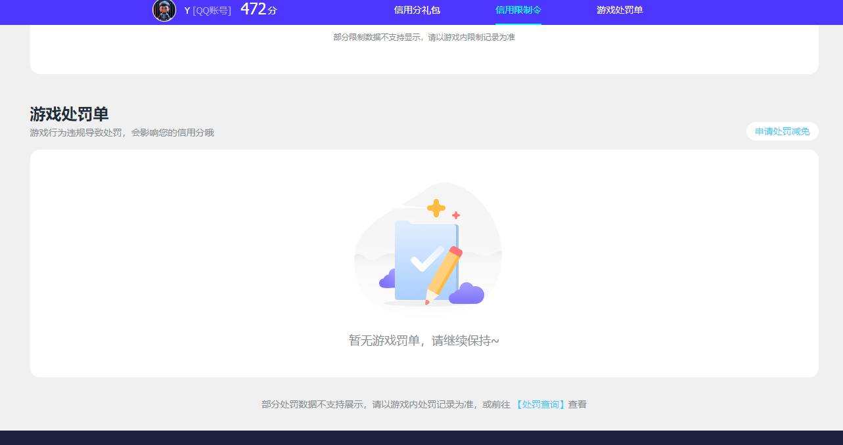Image resolution: width=843 pixels, height=445 pixels.
Task: Click the user avatar in the header
Action: point(164,11)
